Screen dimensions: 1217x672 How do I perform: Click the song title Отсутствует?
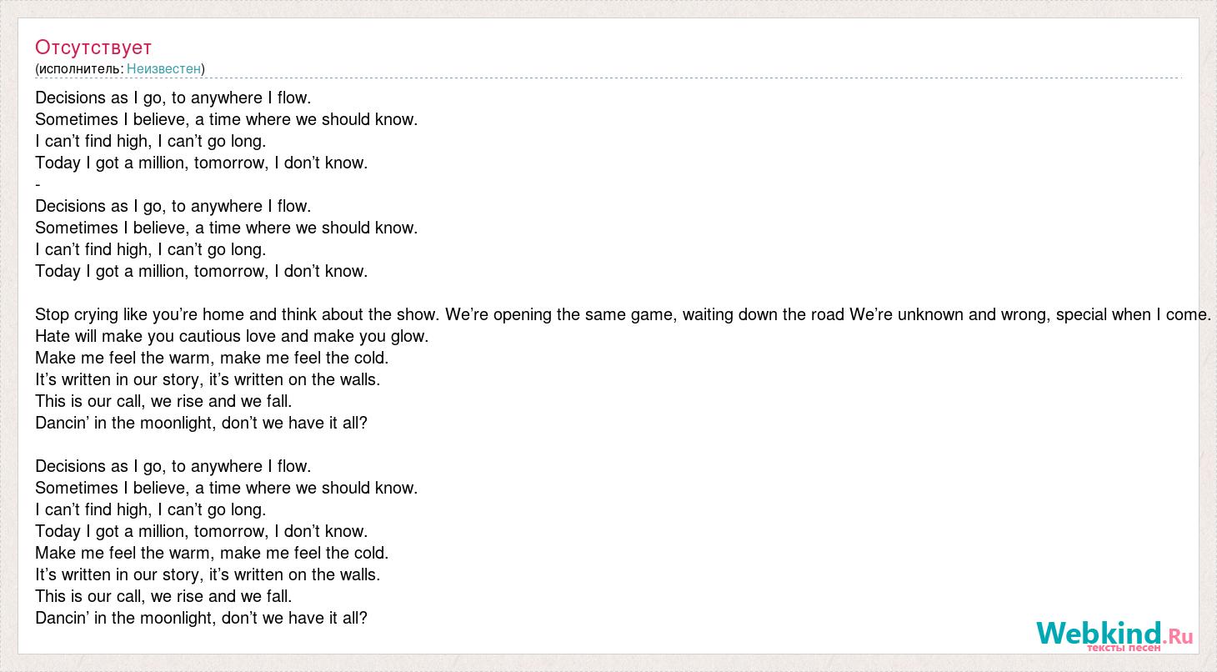tap(93, 47)
